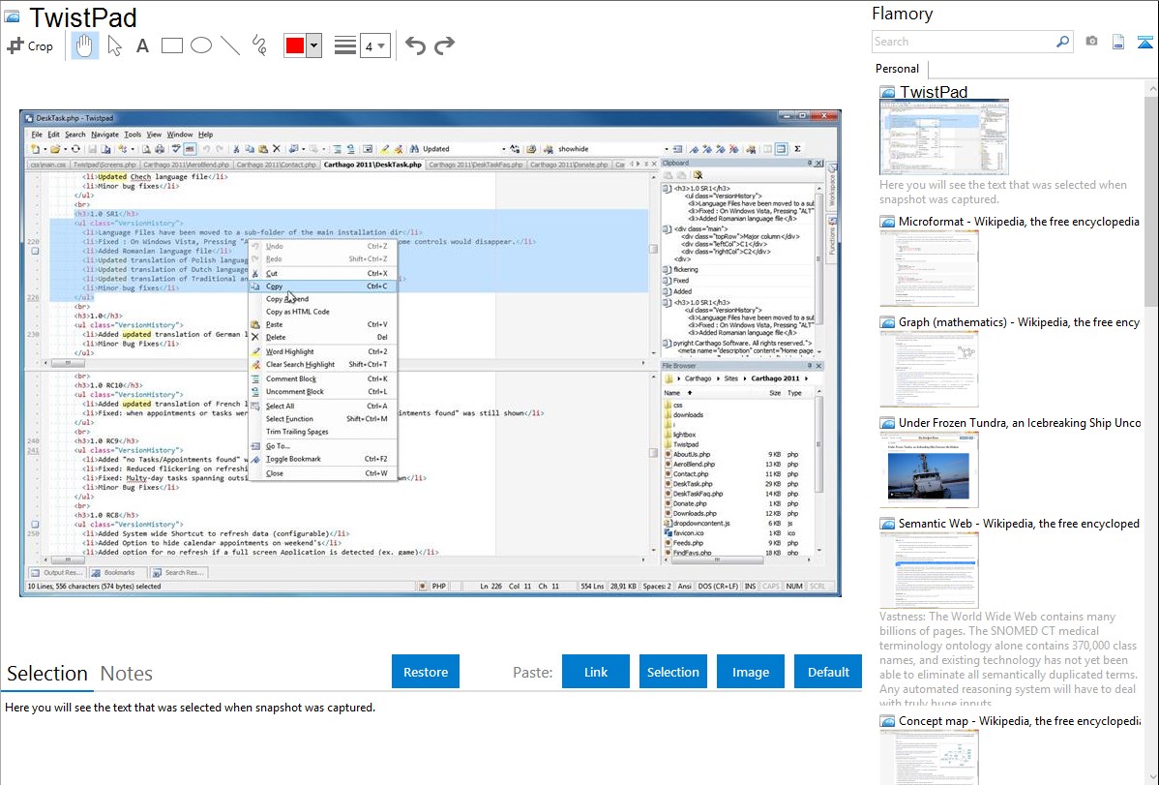
Task: Choose Select All in the context menu
Action: pyautogui.click(x=323, y=406)
